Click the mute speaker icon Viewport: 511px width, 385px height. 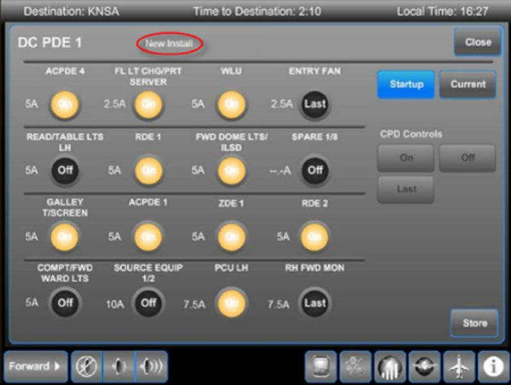pyautogui.click(x=87, y=366)
